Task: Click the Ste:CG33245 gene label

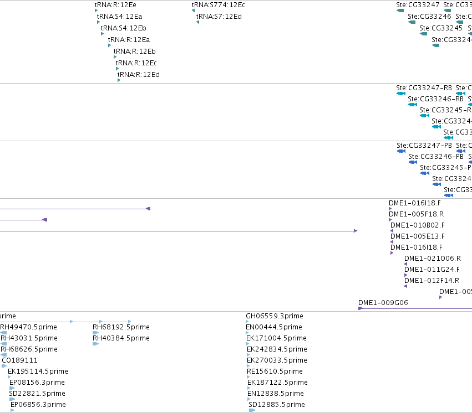Action: [x=441, y=28]
